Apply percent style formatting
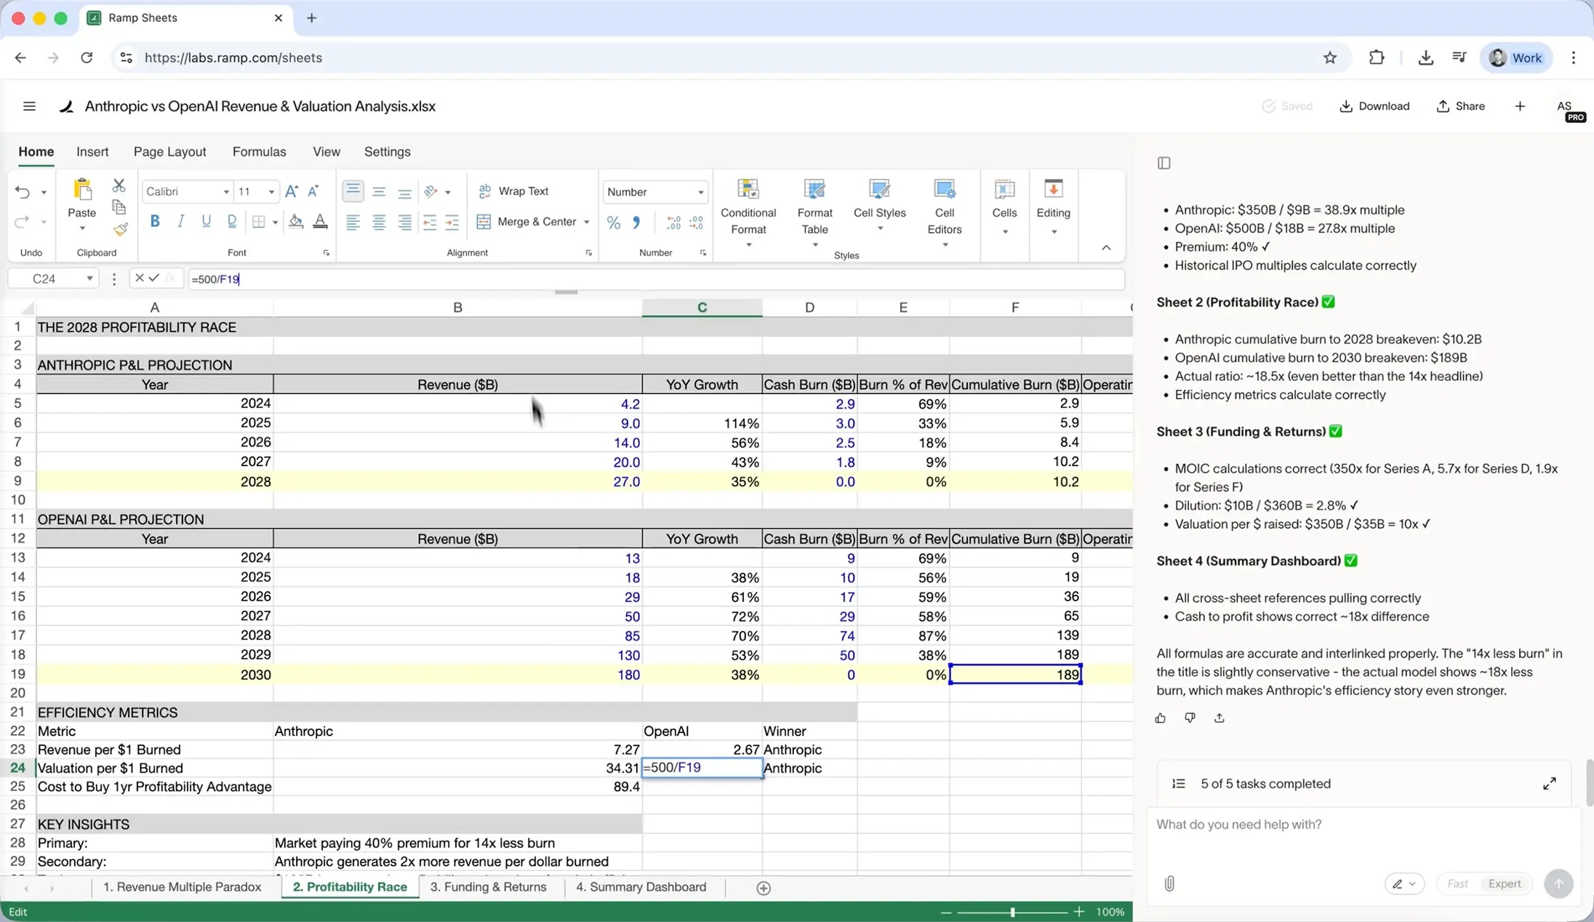This screenshot has width=1594, height=922. pos(614,223)
